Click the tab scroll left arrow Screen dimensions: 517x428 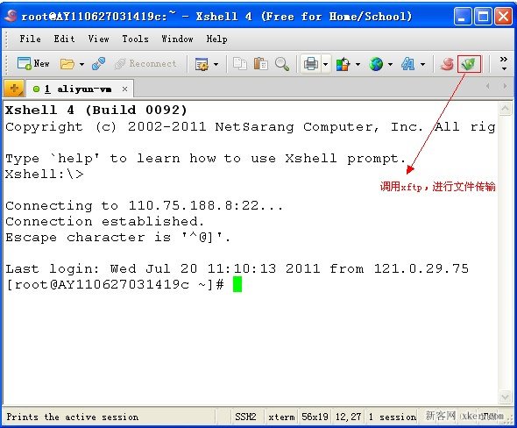point(488,87)
